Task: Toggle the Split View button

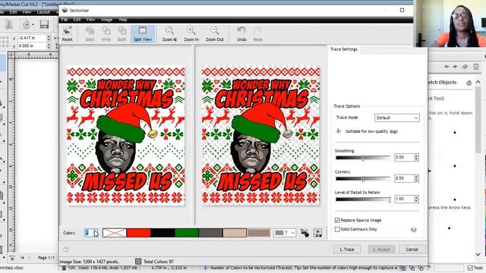Action: (x=143, y=34)
